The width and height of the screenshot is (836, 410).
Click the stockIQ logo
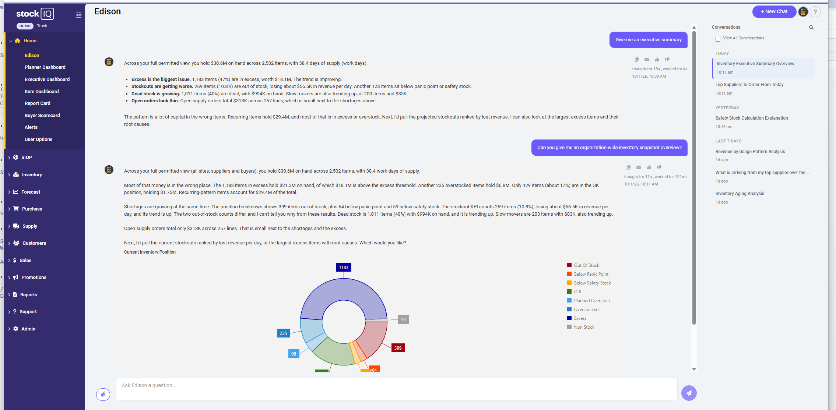pos(35,14)
